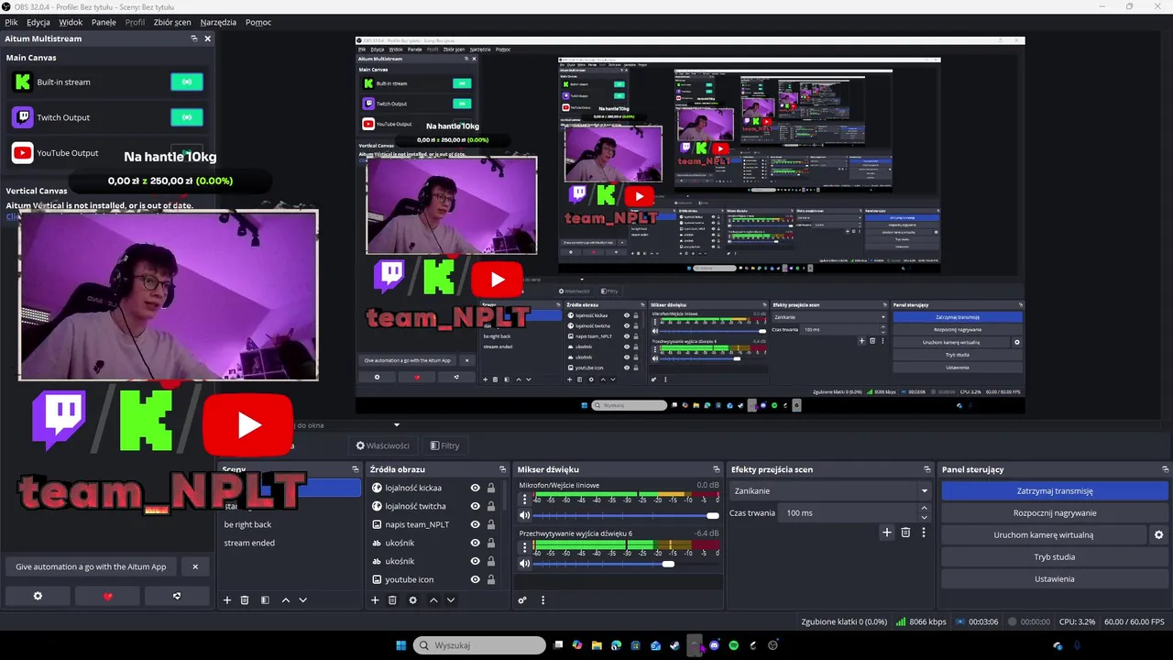Remove the scene transition with trash icon
This screenshot has height=660, width=1173.
pos(905,533)
